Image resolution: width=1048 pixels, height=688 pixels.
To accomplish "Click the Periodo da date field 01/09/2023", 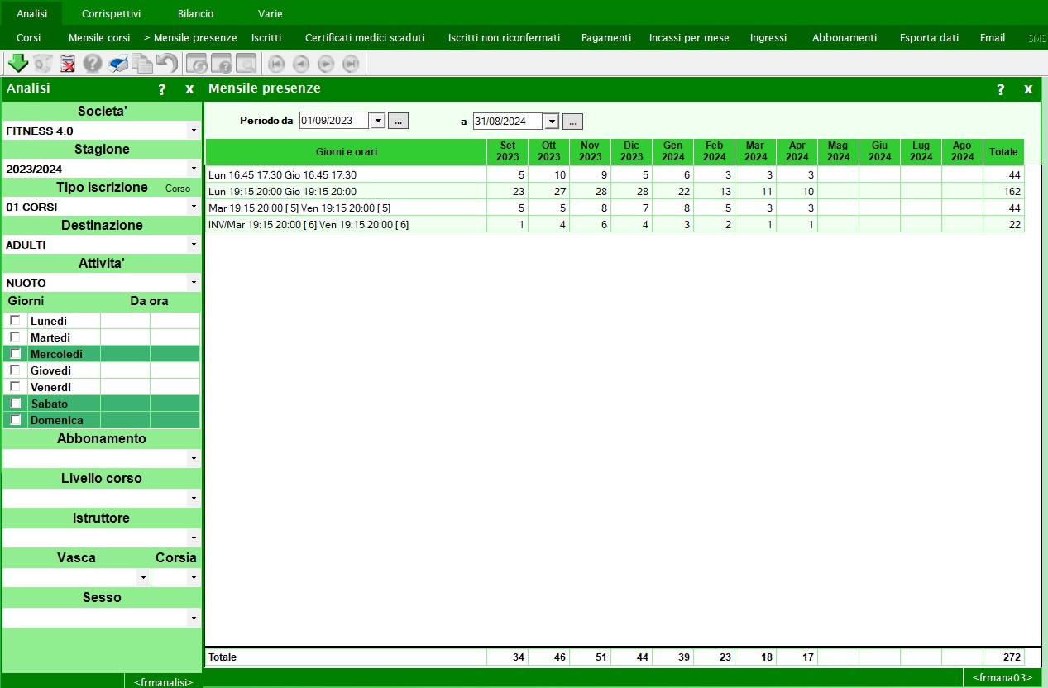I will (335, 121).
